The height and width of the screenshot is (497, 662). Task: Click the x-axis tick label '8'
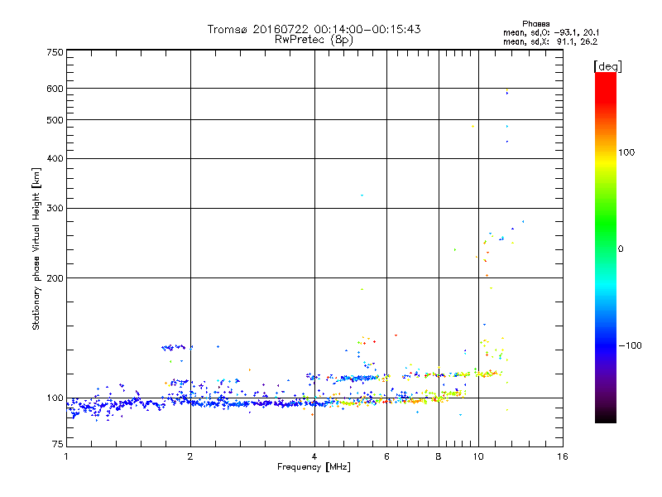click(439, 456)
